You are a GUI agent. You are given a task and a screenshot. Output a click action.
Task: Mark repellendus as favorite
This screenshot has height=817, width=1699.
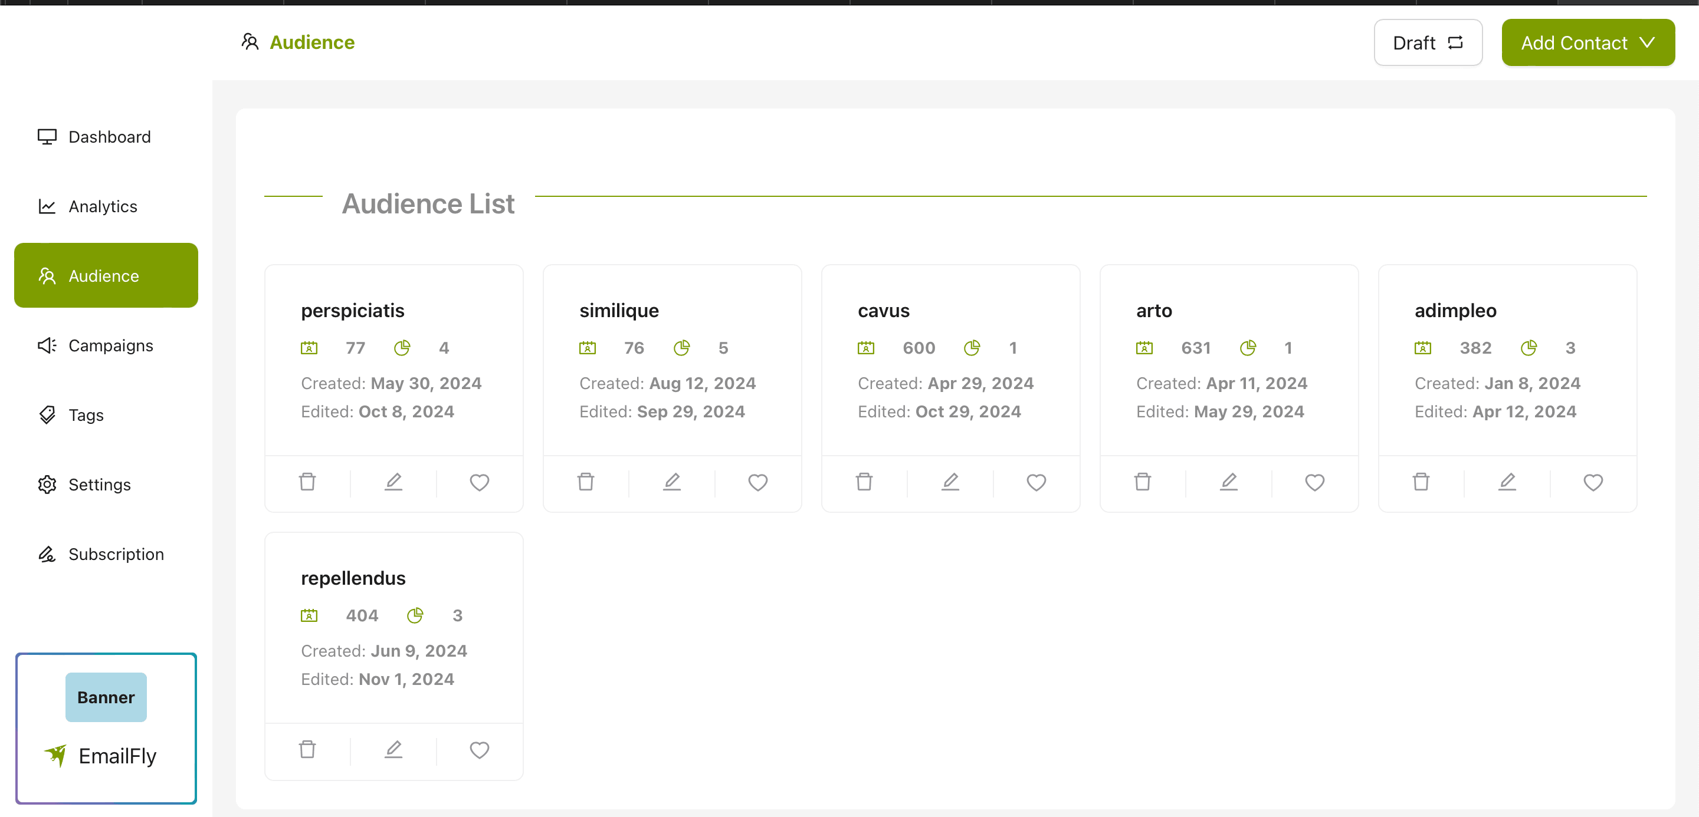pos(480,749)
